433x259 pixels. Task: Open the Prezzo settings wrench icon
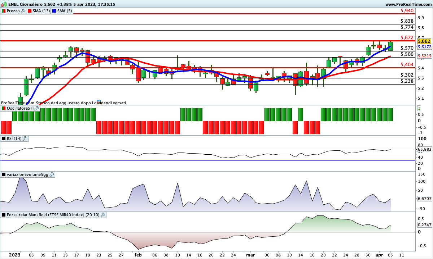click(23, 11)
